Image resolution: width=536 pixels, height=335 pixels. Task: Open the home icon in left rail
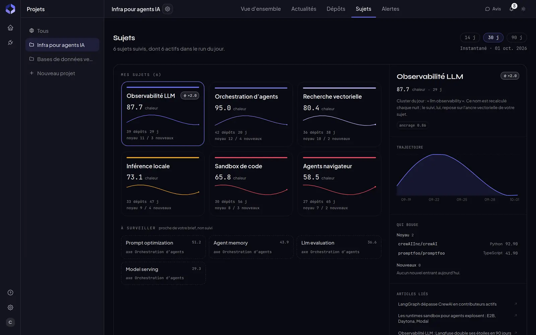point(10,28)
